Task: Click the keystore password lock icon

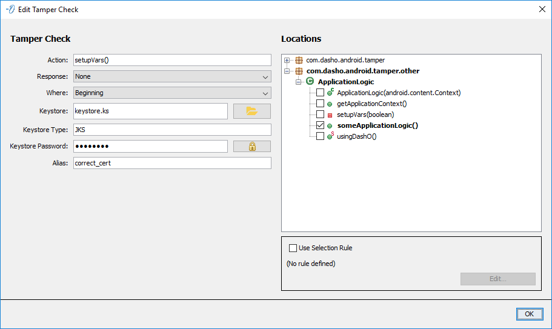Action: pyautogui.click(x=251, y=147)
